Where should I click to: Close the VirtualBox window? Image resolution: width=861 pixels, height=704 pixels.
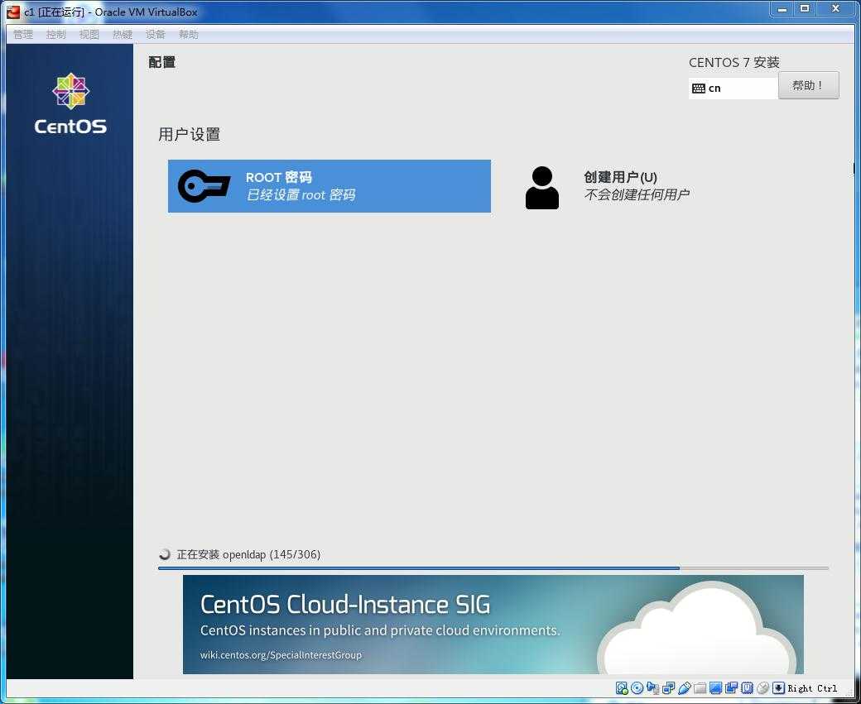[835, 9]
